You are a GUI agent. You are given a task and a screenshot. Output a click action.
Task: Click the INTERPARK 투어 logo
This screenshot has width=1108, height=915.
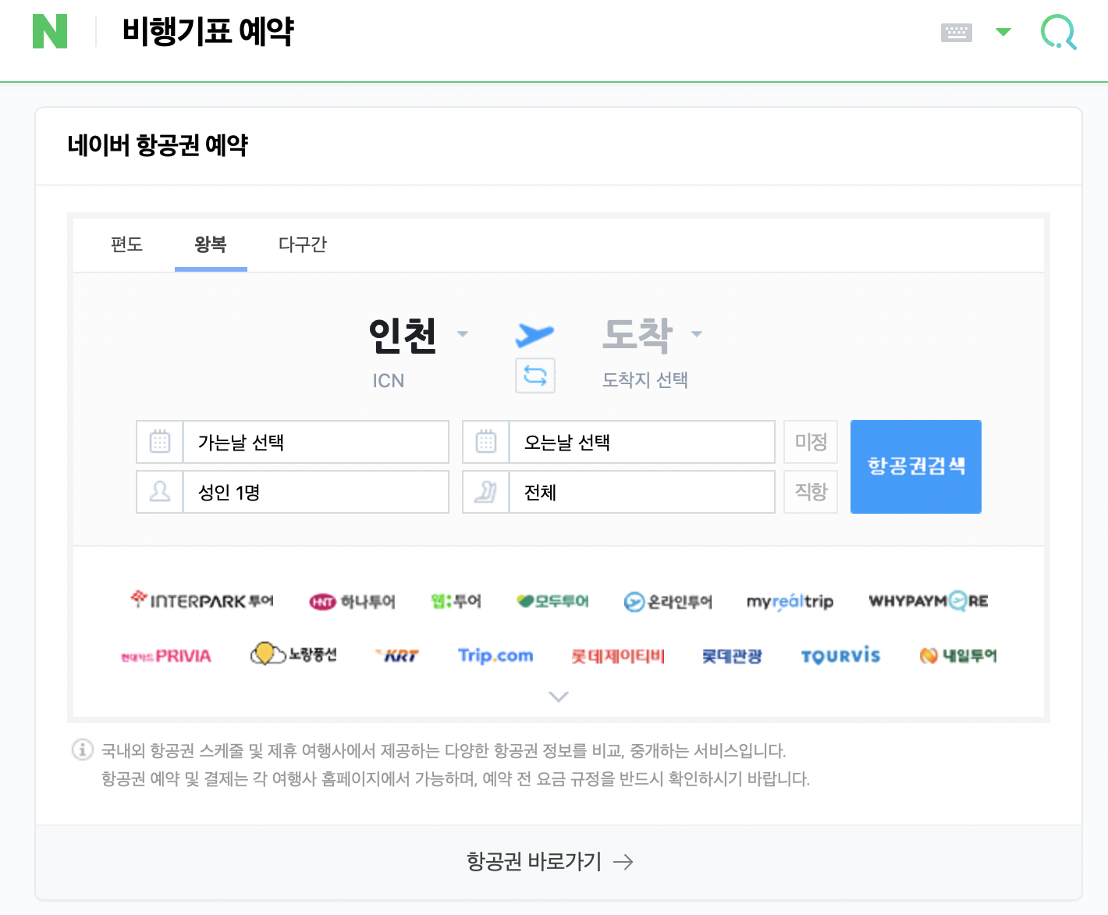tap(202, 600)
